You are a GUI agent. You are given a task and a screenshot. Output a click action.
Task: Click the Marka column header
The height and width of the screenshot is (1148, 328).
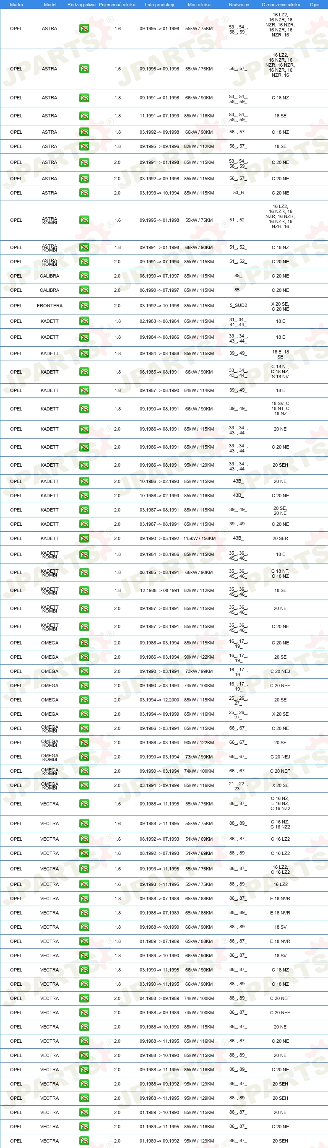[16, 5]
